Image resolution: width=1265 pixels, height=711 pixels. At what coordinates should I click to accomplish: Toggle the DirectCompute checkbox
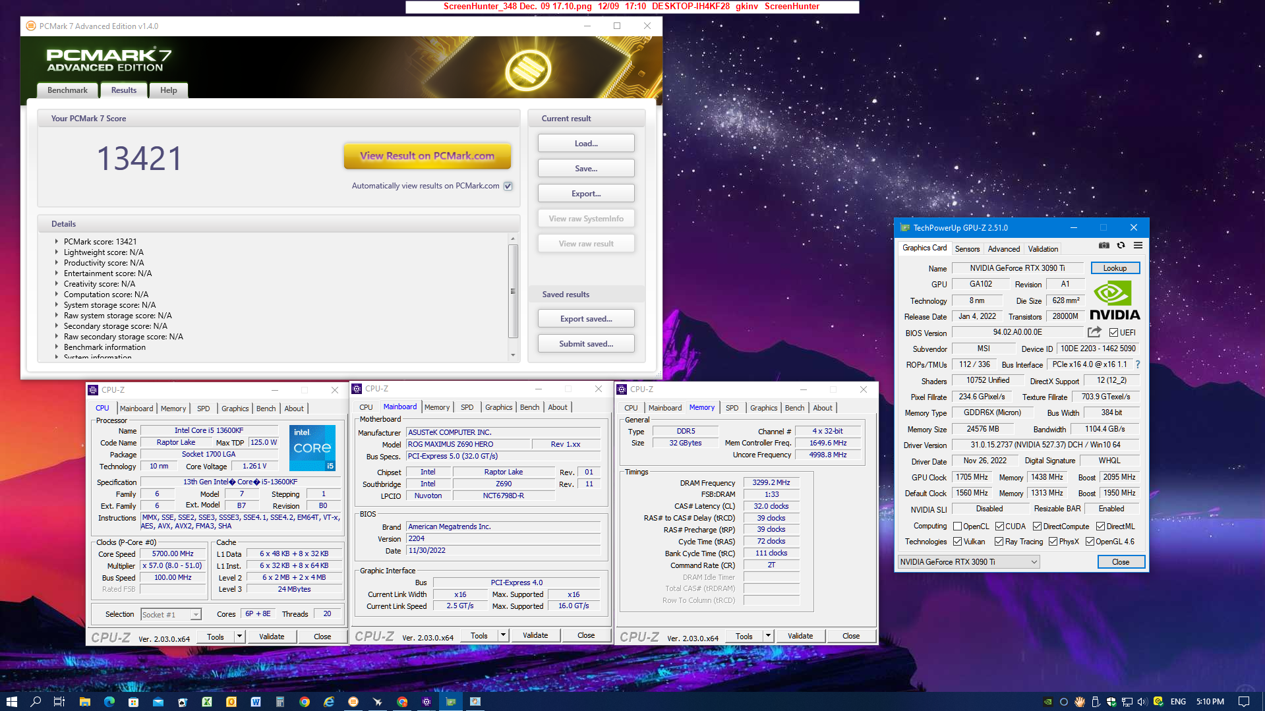click(x=1037, y=526)
